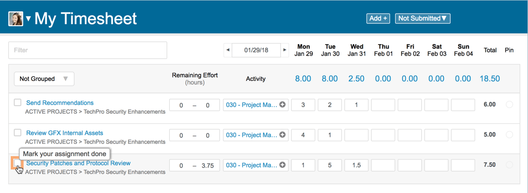Click plus icon on Send Recommendations activity
This screenshot has height=193, width=528.
(x=283, y=105)
